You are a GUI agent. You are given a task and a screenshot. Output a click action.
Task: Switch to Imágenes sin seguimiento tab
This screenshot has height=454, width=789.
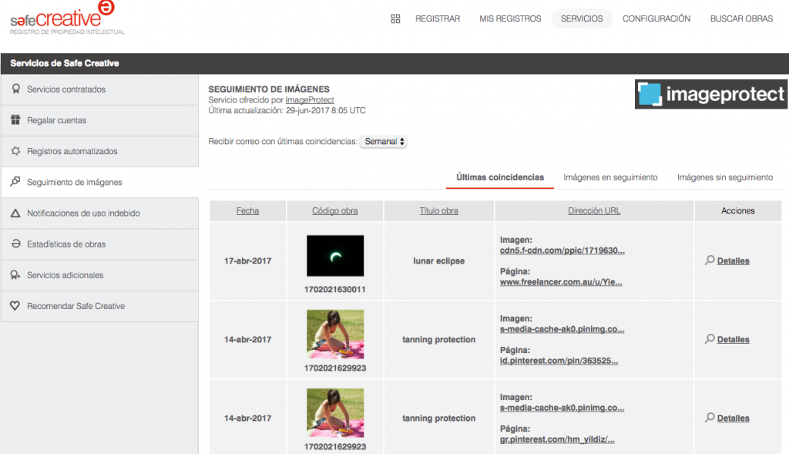click(x=724, y=177)
